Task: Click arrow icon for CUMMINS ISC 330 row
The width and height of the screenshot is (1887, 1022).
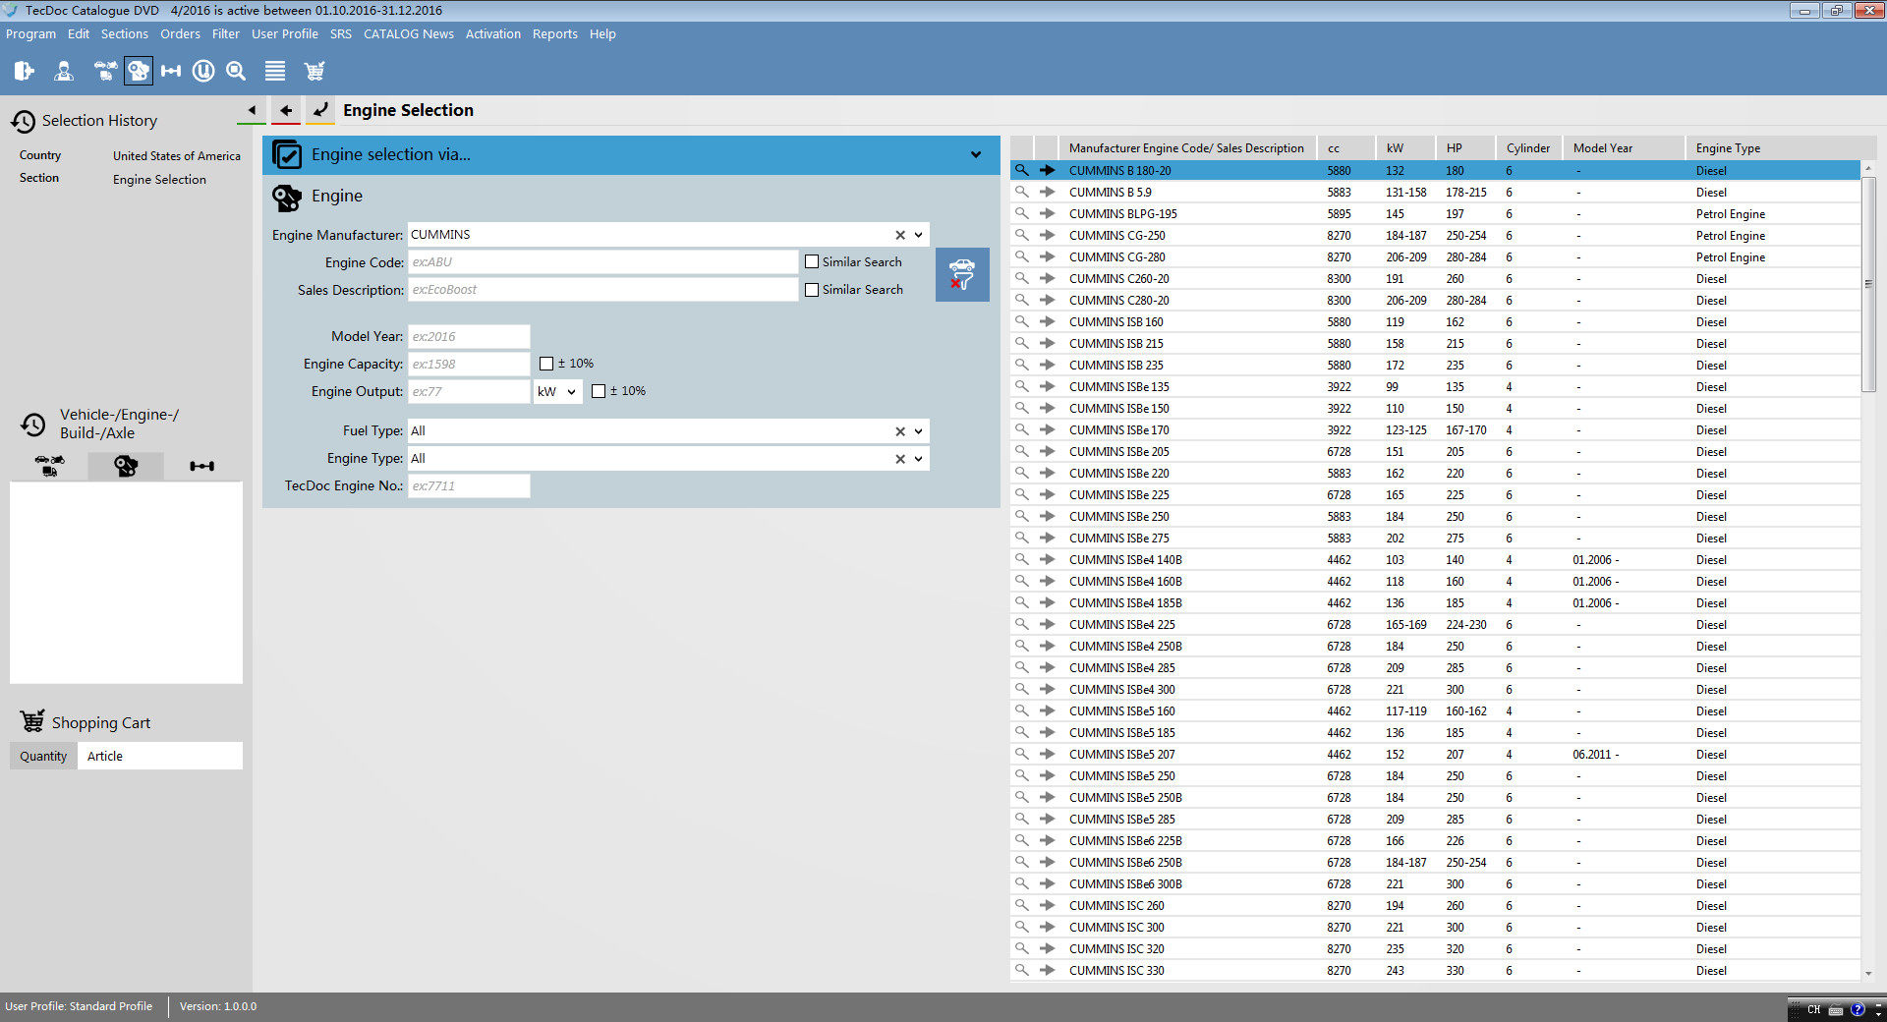Action: click(x=1048, y=970)
